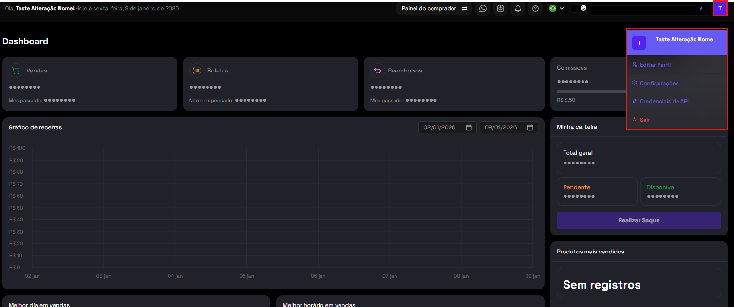Click the Total geral wallet card

click(x=639, y=158)
